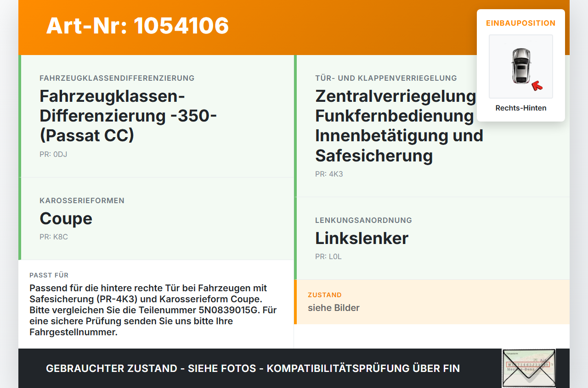Viewport: 588px width, 388px height.
Task: Click the PR: K8C code
Action: tap(54, 237)
